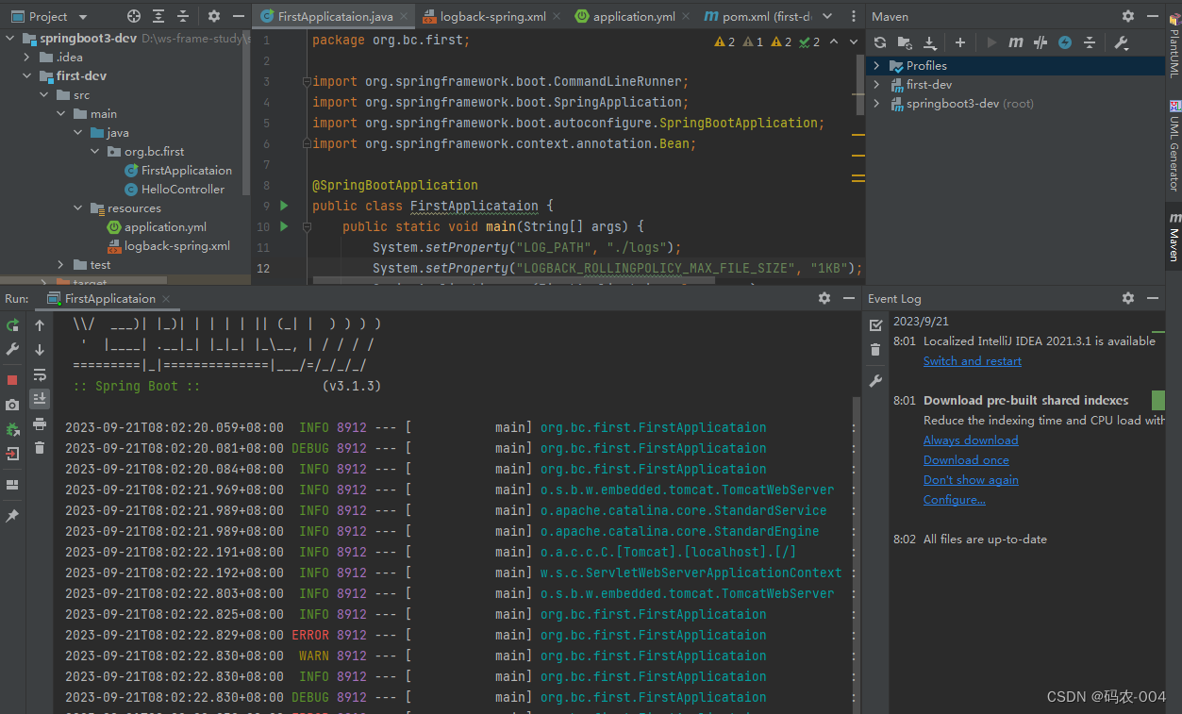Screen dimensions: 1182x714
Task: Expand the first-dev Maven node
Action: point(875,84)
